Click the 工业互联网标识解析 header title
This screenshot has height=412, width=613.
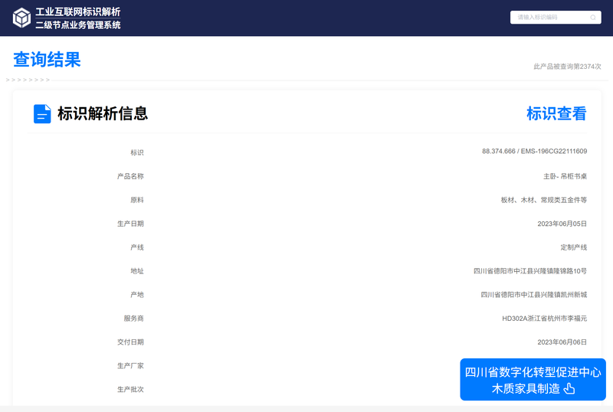point(78,11)
